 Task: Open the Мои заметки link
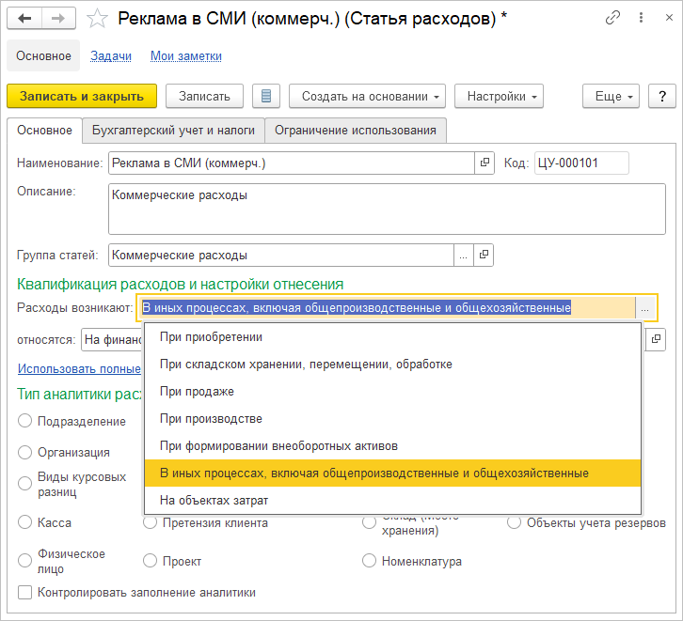pos(186,55)
